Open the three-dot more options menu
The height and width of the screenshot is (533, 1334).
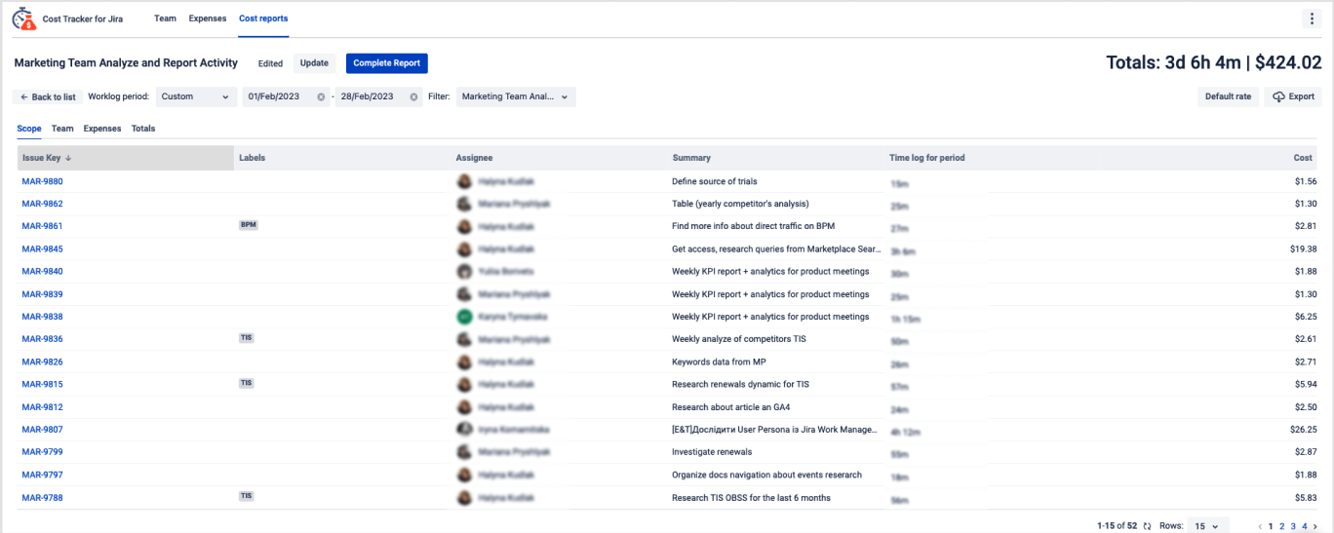point(1311,19)
